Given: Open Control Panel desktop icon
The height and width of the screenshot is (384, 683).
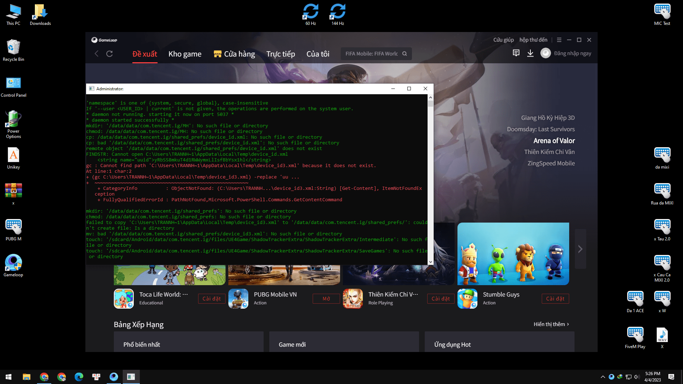Looking at the screenshot, I should pos(13,86).
